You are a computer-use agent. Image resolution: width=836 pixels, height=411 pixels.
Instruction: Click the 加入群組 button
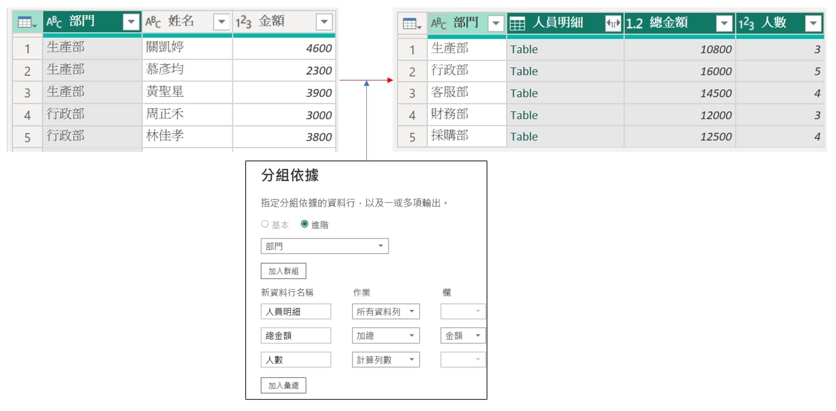(283, 271)
